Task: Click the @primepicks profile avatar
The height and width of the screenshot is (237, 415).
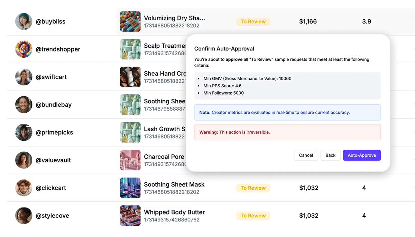Action: (24, 132)
